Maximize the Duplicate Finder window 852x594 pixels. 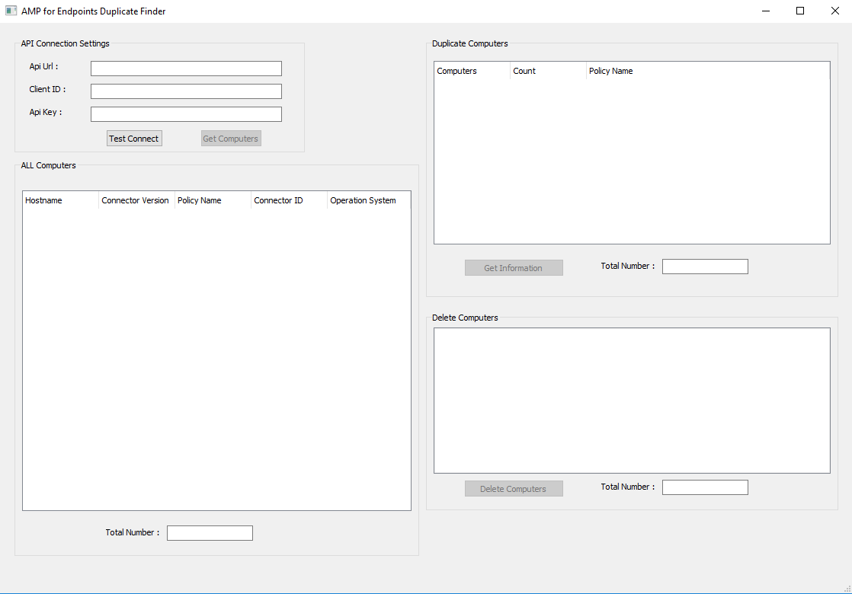[x=800, y=11]
